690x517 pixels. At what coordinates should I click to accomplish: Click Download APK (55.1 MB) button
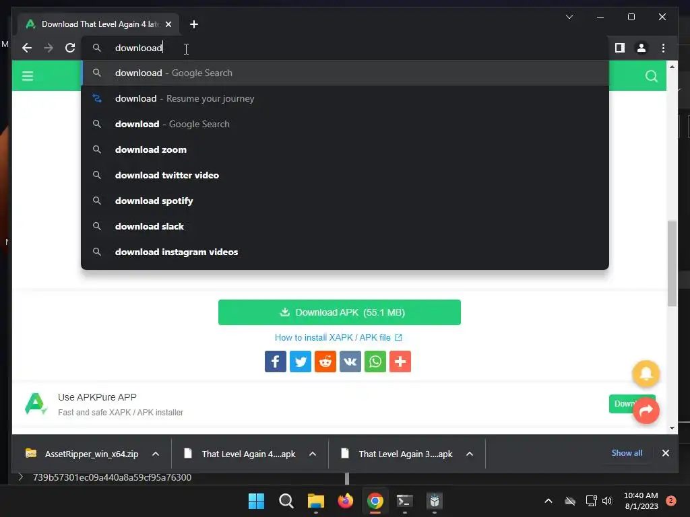[x=340, y=312]
